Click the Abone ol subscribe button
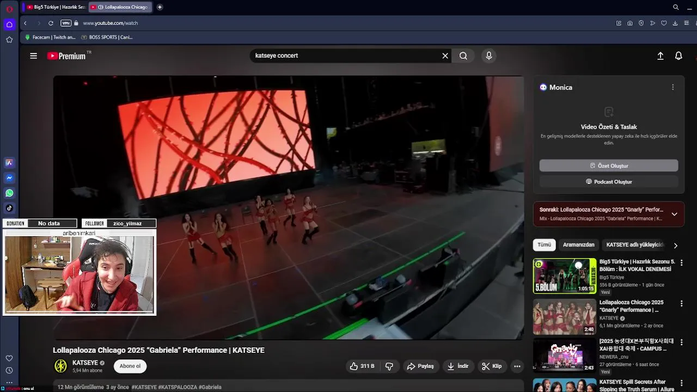The image size is (697, 392). pyautogui.click(x=130, y=366)
